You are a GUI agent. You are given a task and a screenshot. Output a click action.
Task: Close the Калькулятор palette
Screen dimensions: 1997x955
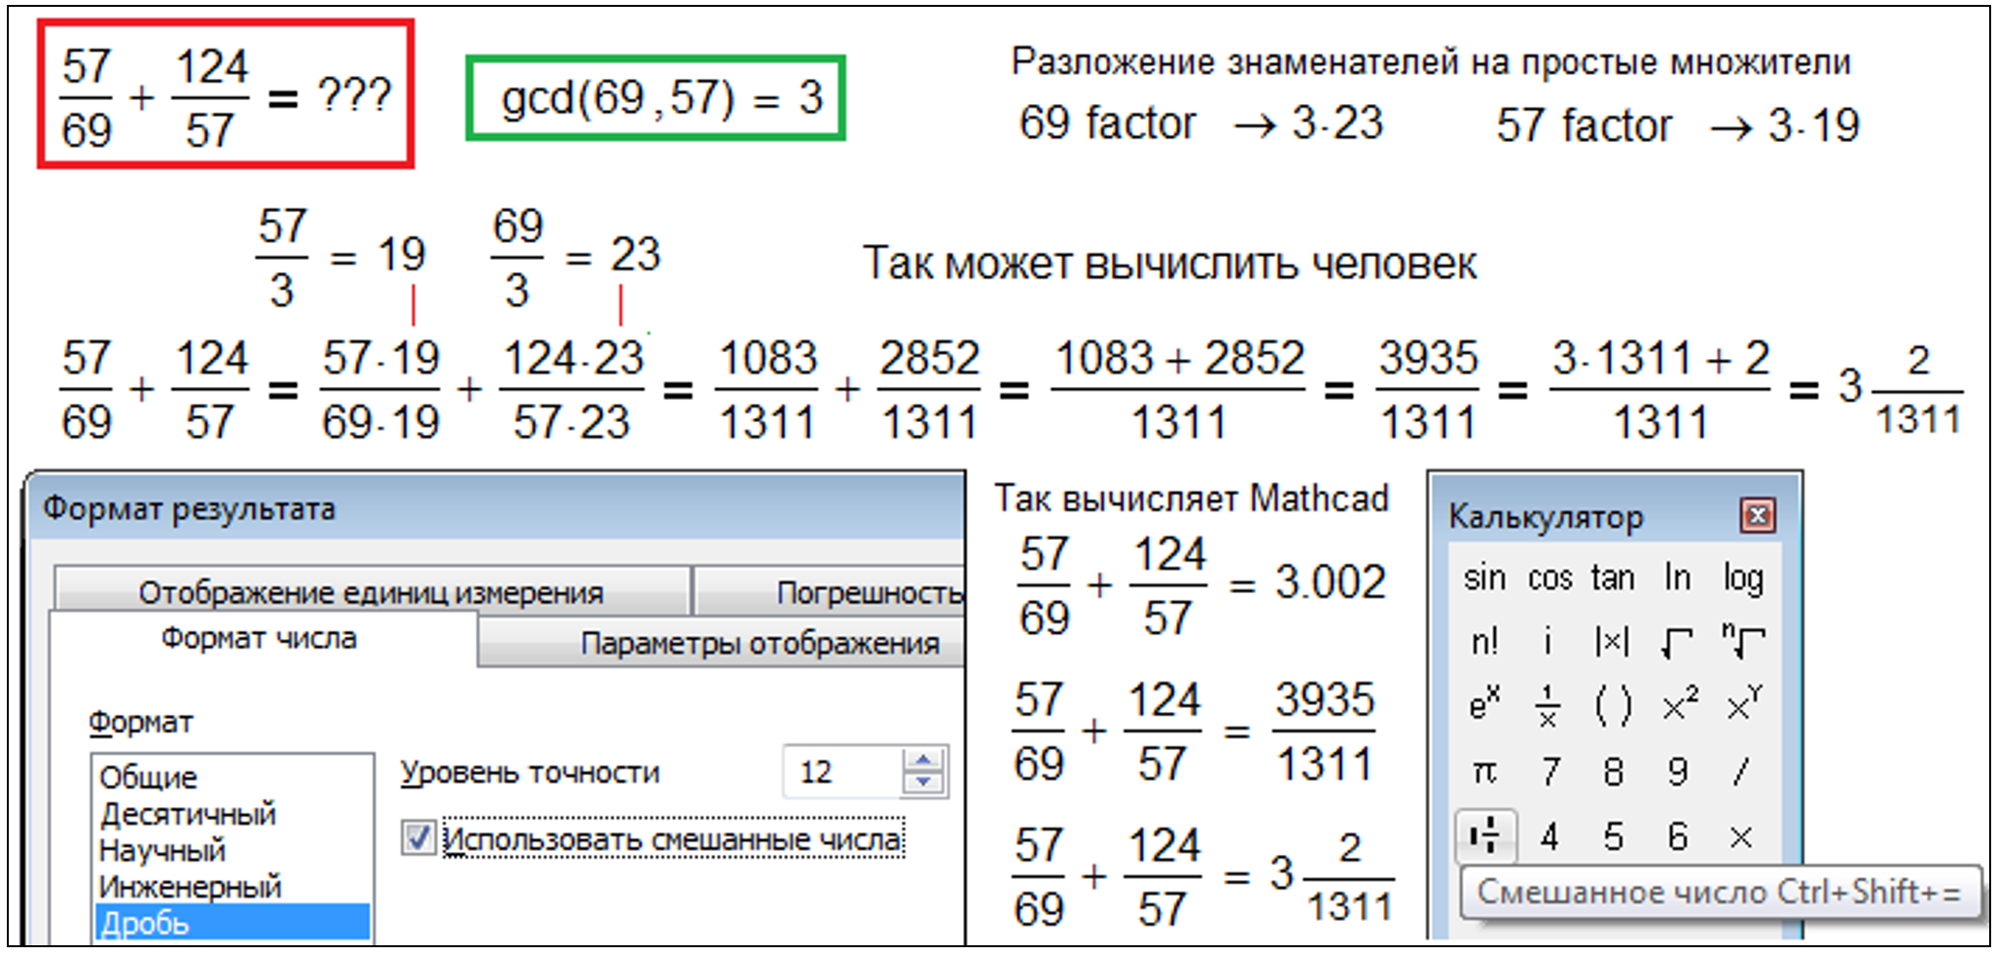pos(1758,515)
